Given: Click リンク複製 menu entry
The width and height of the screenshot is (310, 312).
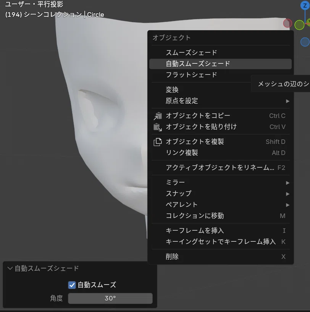Looking at the screenshot, I should 220,153.
